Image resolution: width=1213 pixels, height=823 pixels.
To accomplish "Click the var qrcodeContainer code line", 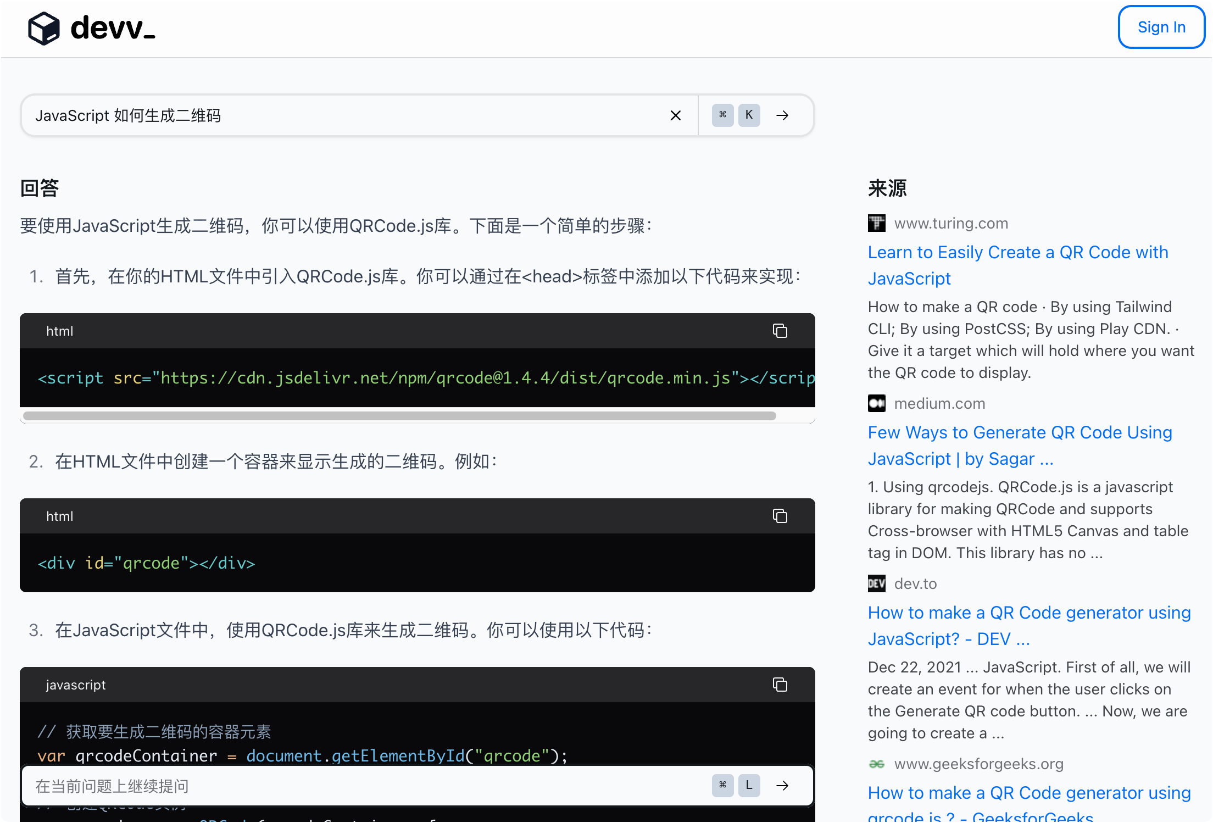I will [x=302, y=756].
